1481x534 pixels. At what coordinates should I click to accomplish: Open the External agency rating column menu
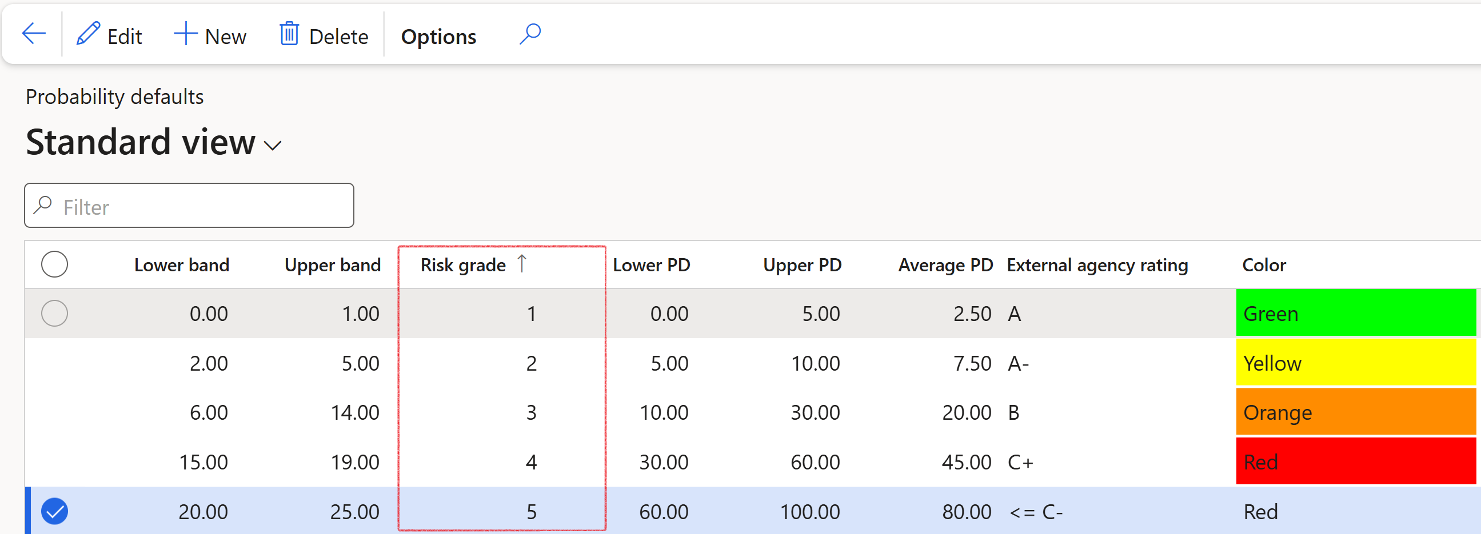click(x=1097, y=265)
